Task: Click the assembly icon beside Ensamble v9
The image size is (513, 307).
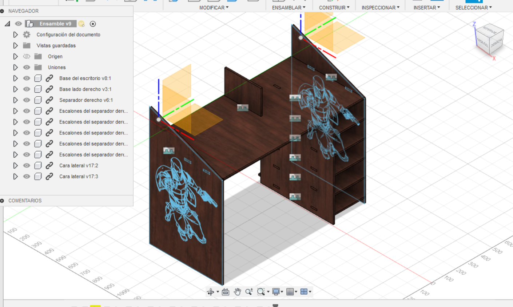Action: [x=30, y=24]
